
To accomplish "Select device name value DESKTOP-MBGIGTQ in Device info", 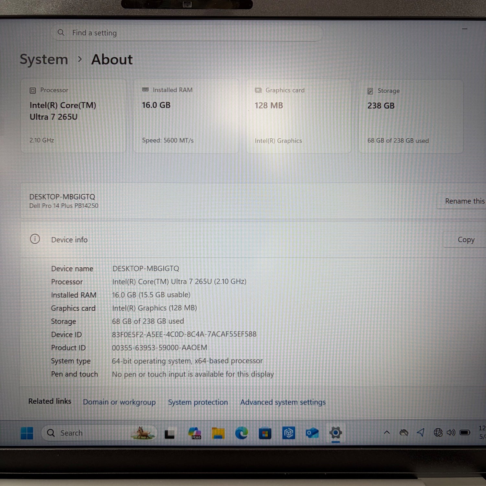I will coord(145,269).
